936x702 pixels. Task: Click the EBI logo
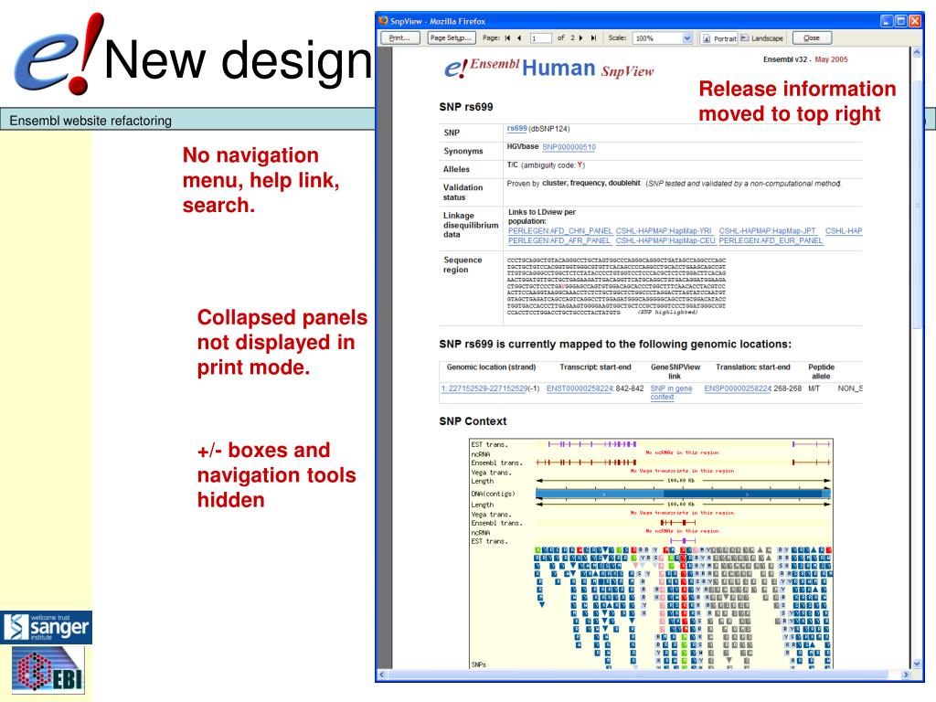[x=49, y=672]
